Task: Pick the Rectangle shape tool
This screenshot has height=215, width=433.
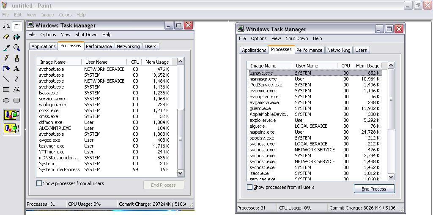Action: (x=6, y=89)
